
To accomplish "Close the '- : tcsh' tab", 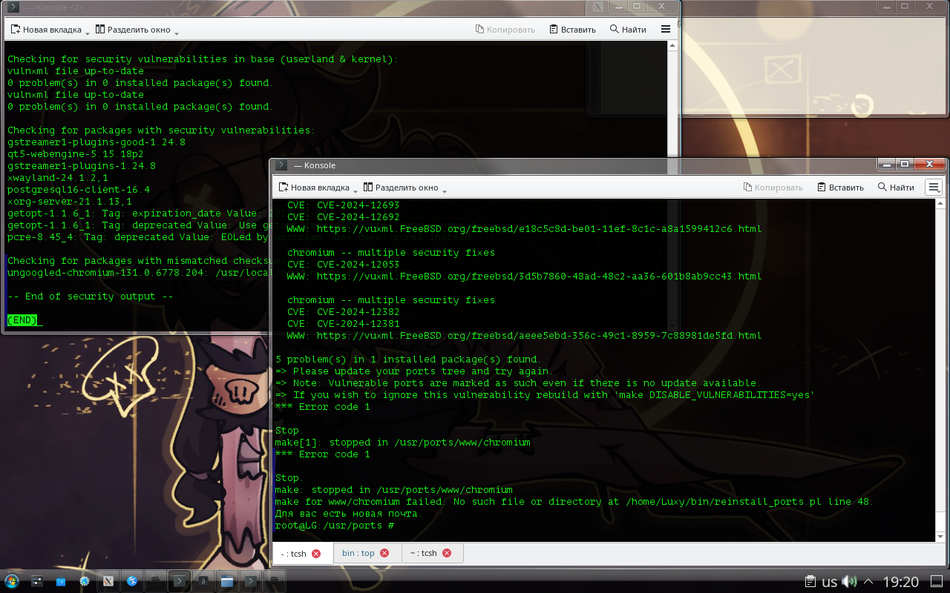I will tap(316, 553).
